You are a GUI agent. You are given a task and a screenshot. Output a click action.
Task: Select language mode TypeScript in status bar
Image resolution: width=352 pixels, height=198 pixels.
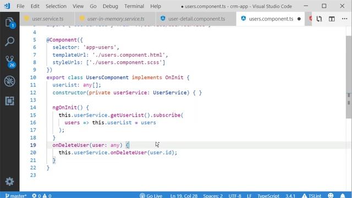pos(268,196)
